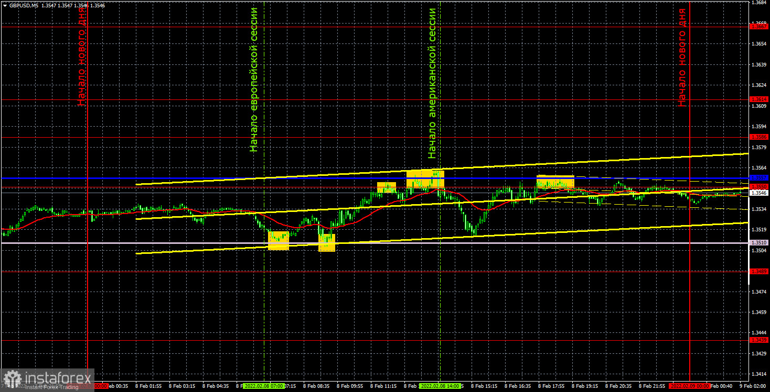Click the 1.3654 axis price value

759,44
